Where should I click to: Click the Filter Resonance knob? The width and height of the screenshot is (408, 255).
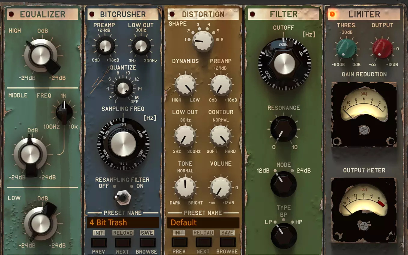point(283,129)
